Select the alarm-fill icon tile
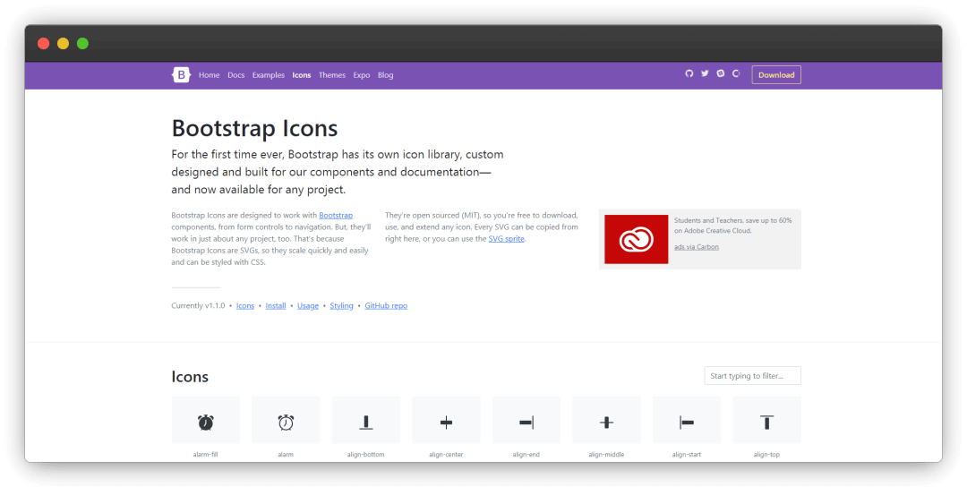The height and width of the screenshot is (487, 967). pos(205,421)
